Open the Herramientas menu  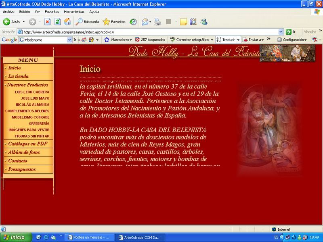point(74,12)
